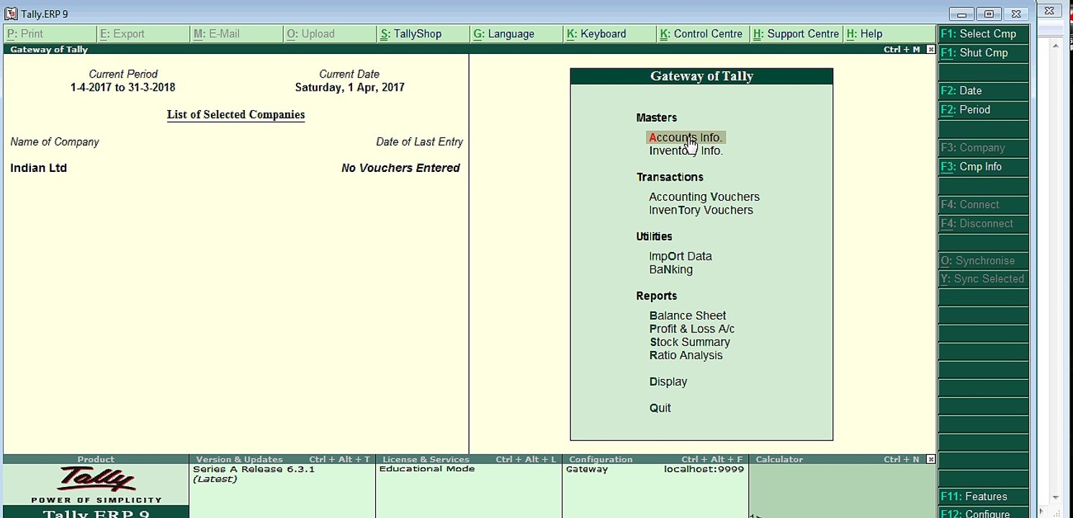Open Ratio Analysis report
This screenshot has height=518, width=1073.
[686, 355]
